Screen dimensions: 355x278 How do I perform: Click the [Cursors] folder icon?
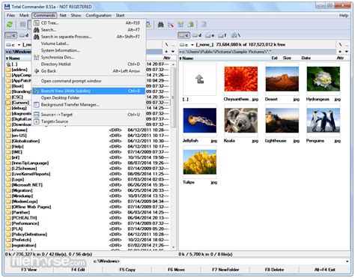pos(8,103)
